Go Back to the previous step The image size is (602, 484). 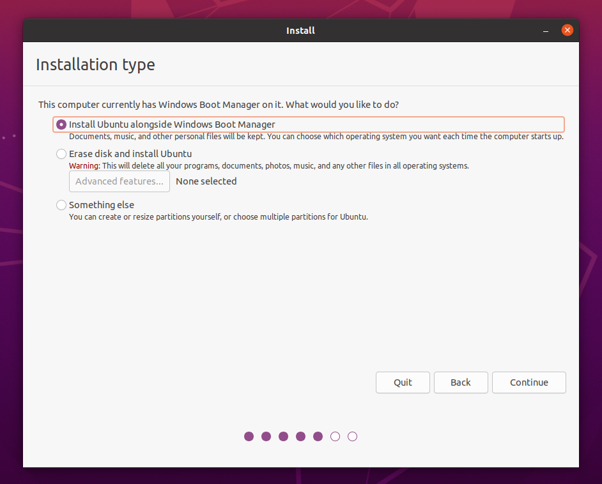(461, 382)
